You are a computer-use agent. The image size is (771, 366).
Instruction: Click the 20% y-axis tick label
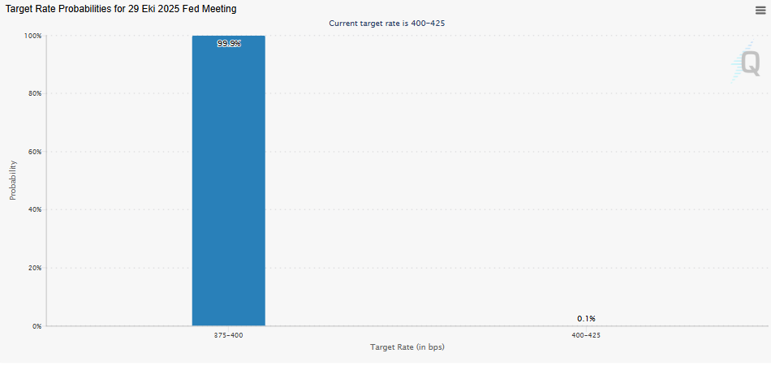tap(34, 268)
